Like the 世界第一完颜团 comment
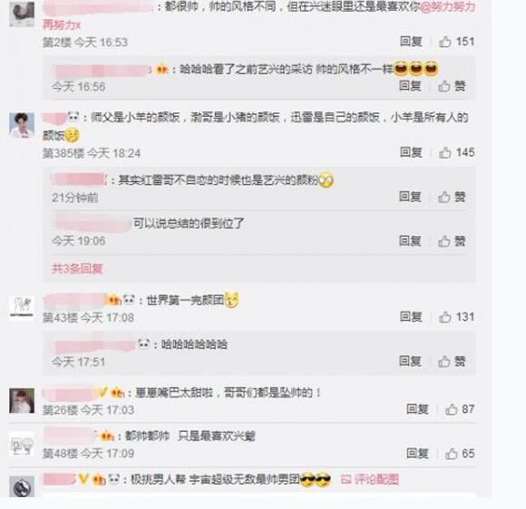 pos(456,317)
